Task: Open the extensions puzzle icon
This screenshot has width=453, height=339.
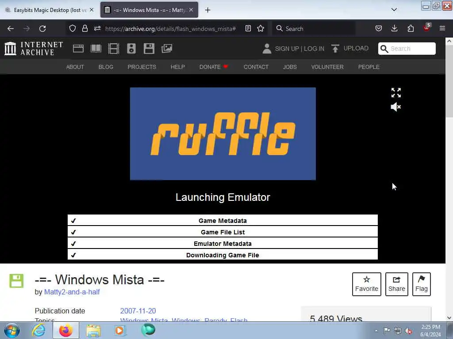Action: tap(411, 28)
